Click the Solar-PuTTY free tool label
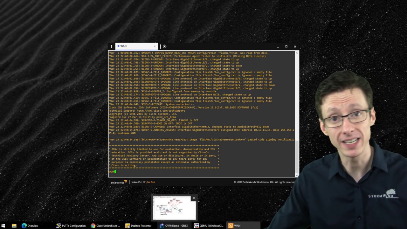This screenshot has width=407, height=229. pos(143,182)
